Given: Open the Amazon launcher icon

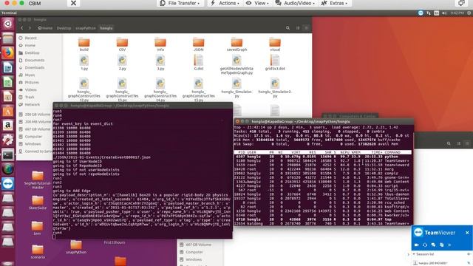Looking at the screenshot, I should tap(8, 126).
